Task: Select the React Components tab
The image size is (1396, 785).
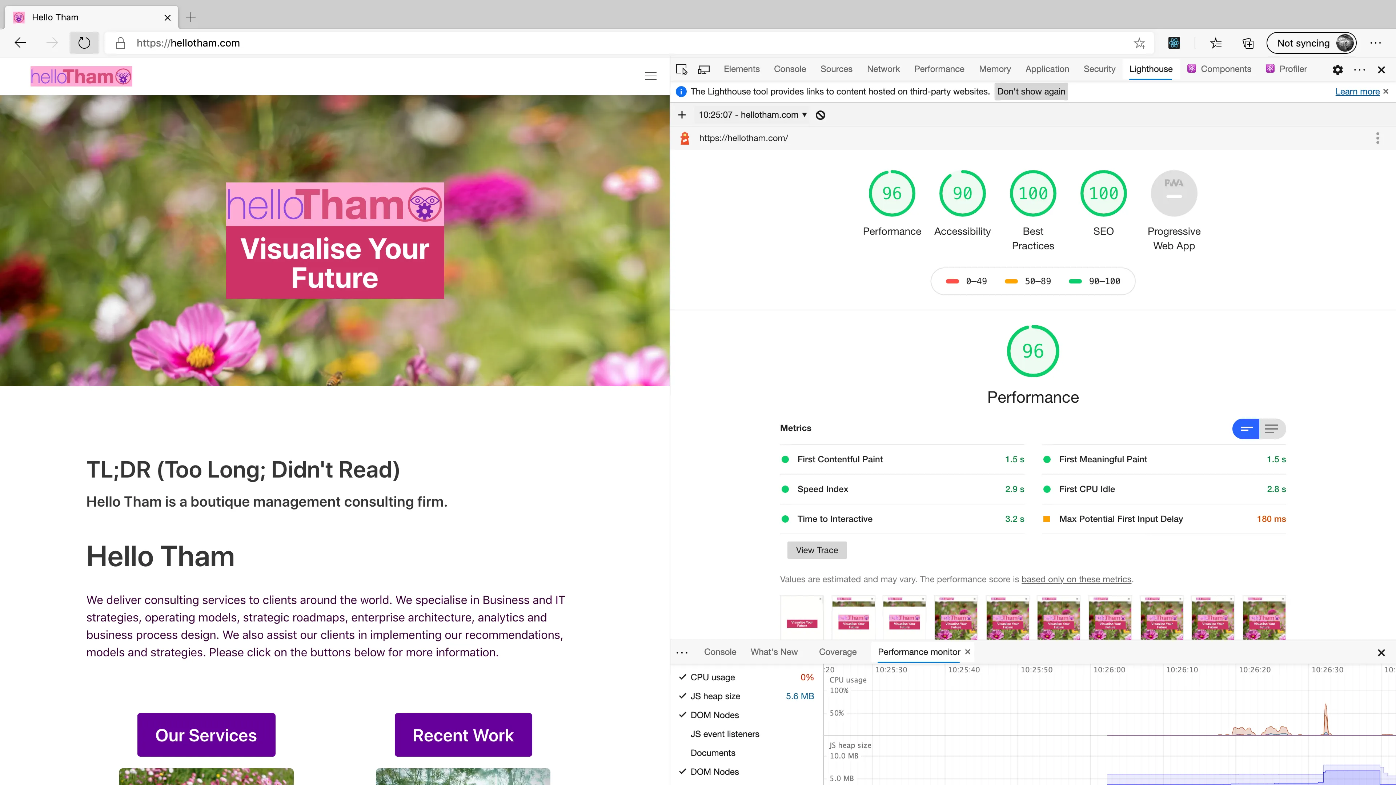Action: point(1219,69)
